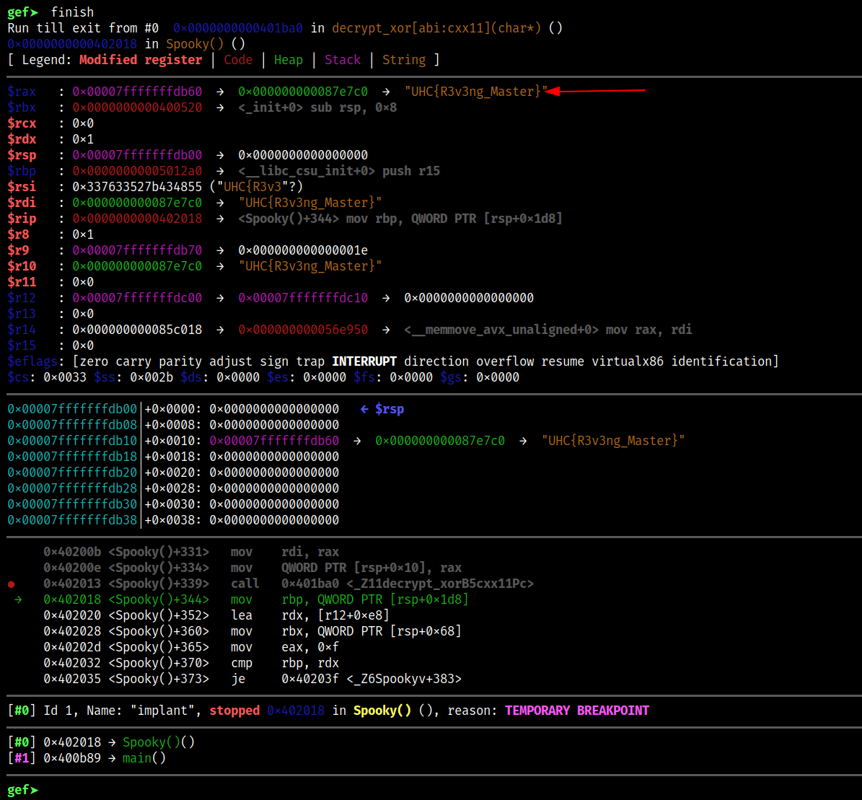Viewport: 862px width, 800px height.
Task: Click the blue "← $rsp" stack pointer marker
Action: point(382,409)
